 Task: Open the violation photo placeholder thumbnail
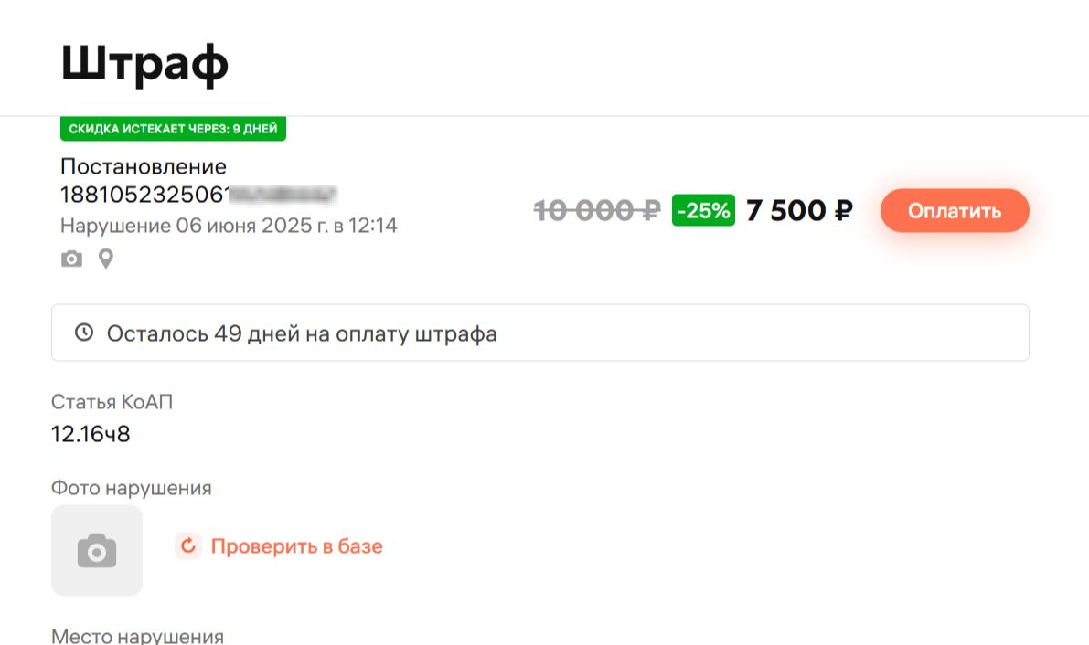[97, 551]
